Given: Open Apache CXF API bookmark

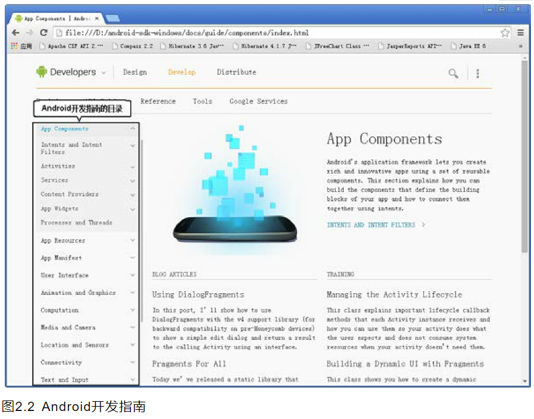Looking at the screenshot, I should coord(71,46).
